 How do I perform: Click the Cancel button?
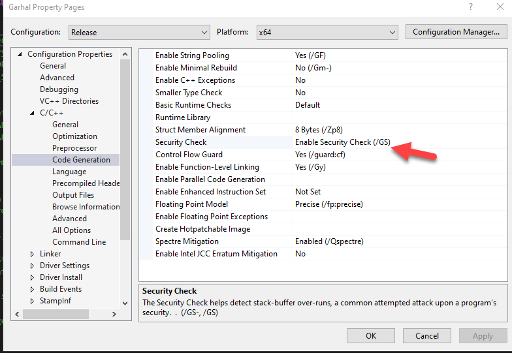(x=427, y=335)
